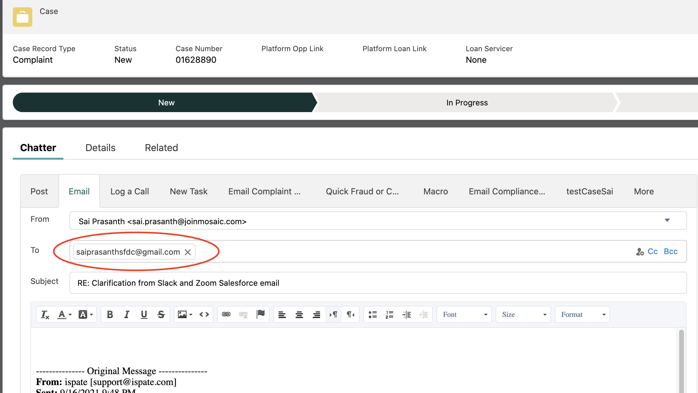This screenshot has height=393, width=698.
Task: Insert a numbered list
Action: coord(390,314)
